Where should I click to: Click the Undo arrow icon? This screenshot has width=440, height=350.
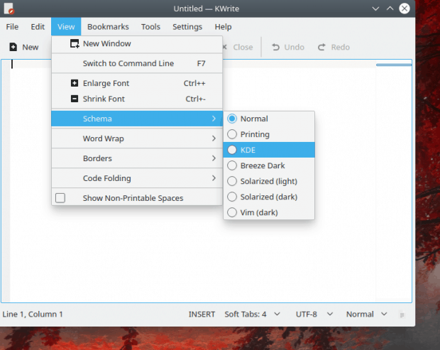(275, 47)
